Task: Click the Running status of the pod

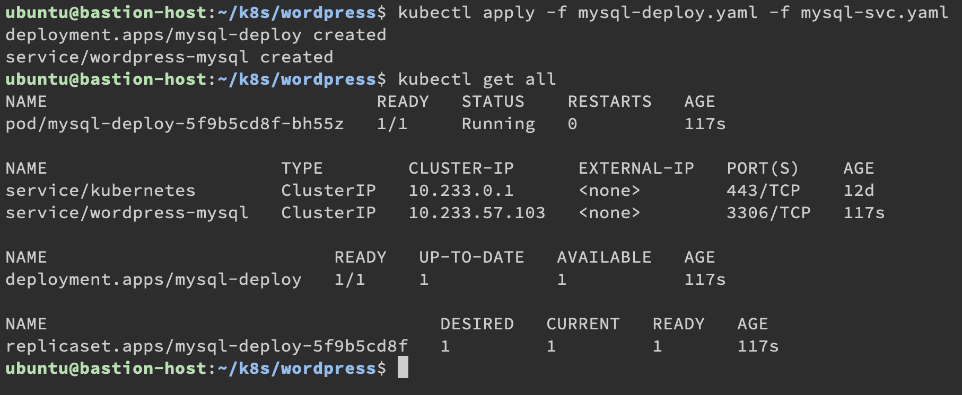Action: click(498, 124)
